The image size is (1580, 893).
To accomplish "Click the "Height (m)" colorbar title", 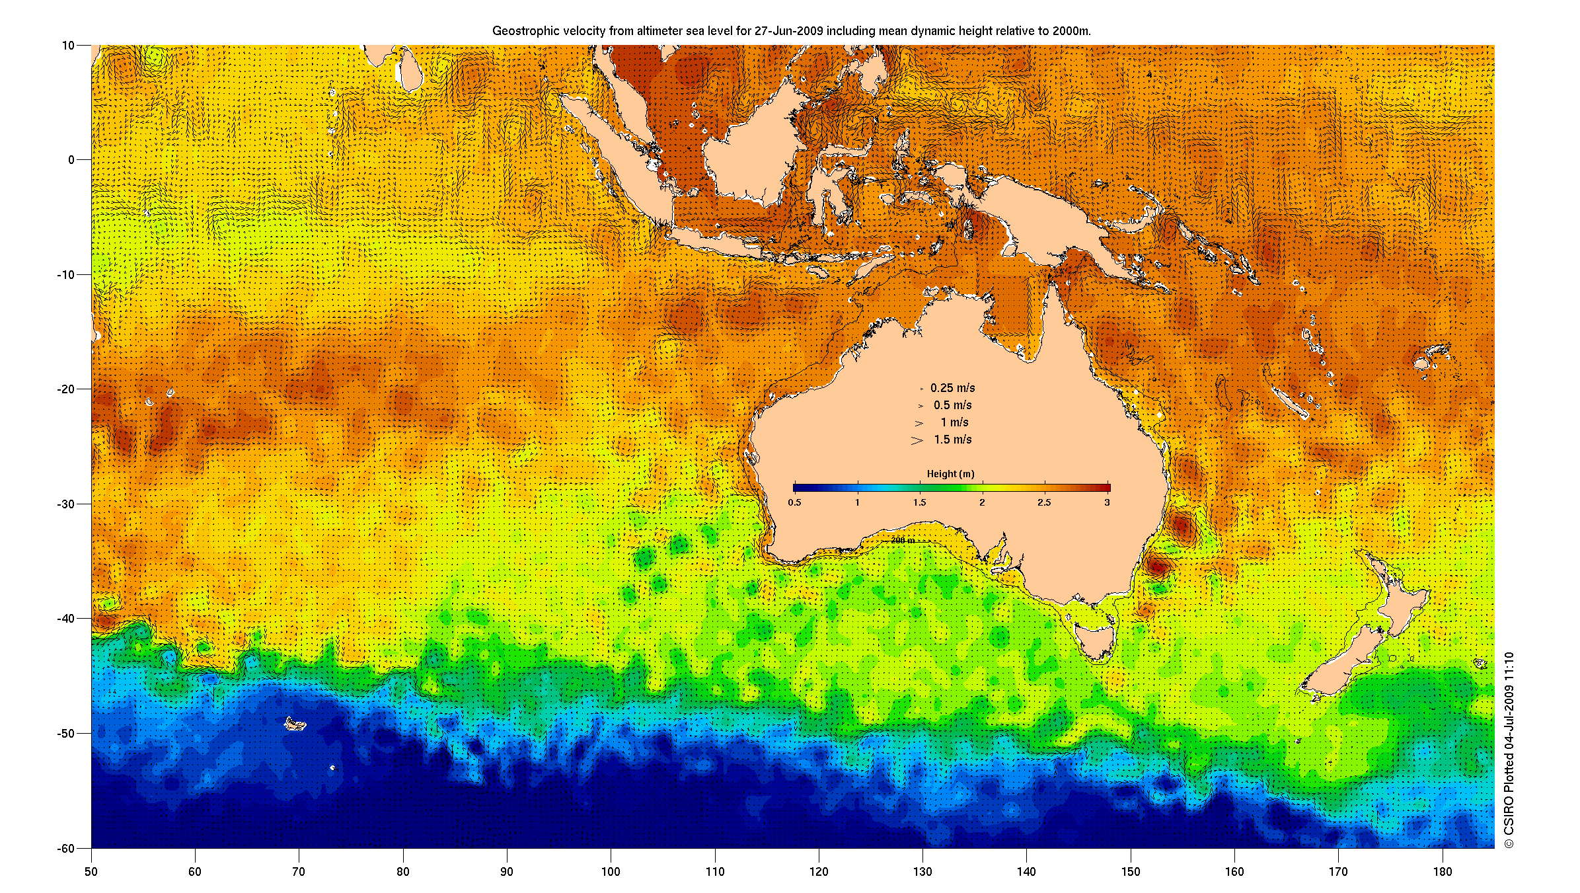I will click(x=950, y=474).
